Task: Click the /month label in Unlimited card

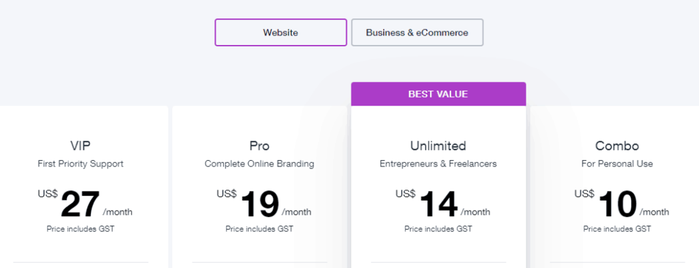Action: (x=475, y=212)
